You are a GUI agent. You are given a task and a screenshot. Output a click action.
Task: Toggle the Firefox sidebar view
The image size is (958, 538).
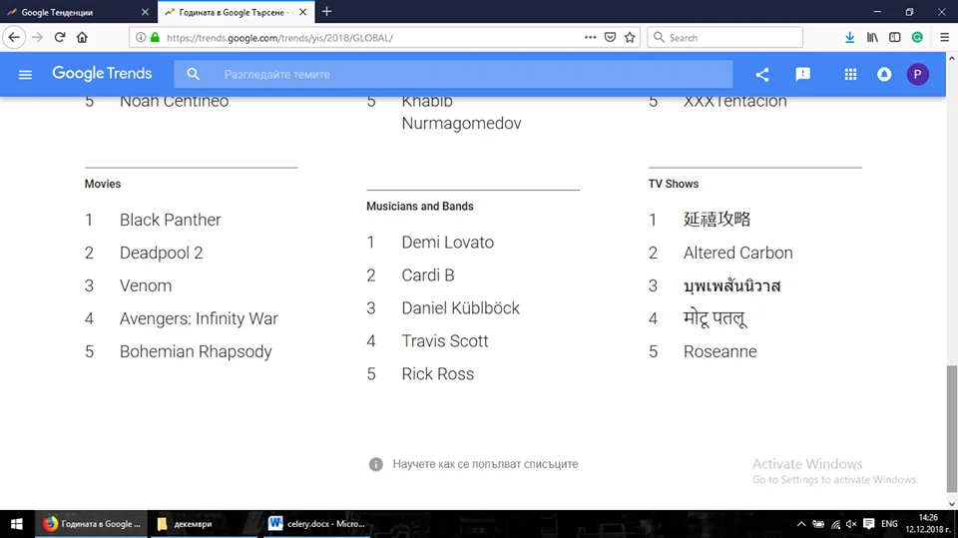pyautogui.click(x=894, y=37)
